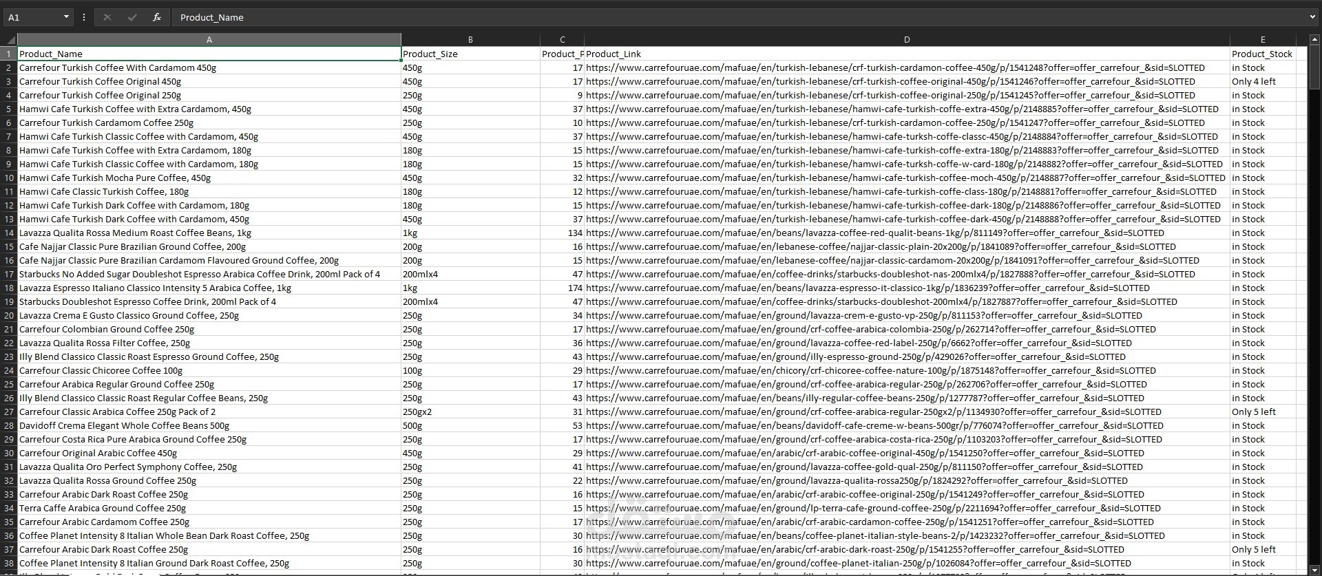The width and height of the screenshot is (1322, 576).
Task: Expand the formula bar with the chevron
Action: (x=1313, y=17)
